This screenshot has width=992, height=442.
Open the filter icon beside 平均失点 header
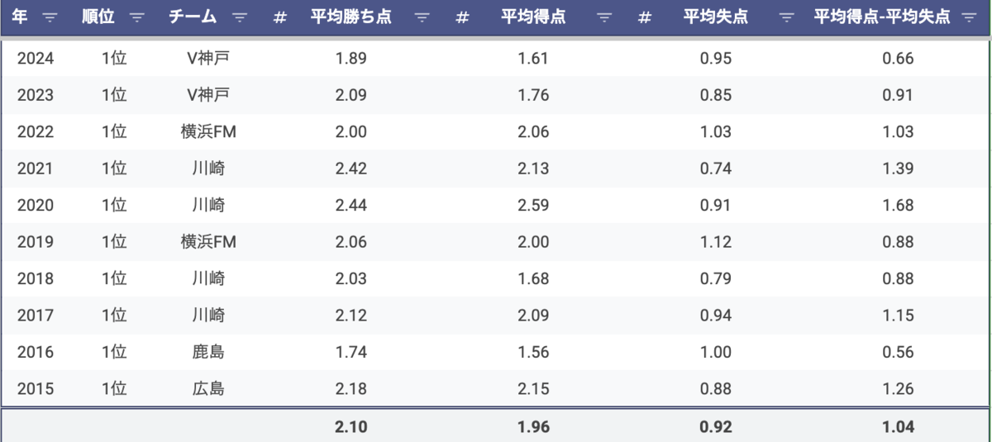pyautogui.click(x=786, y=17)
